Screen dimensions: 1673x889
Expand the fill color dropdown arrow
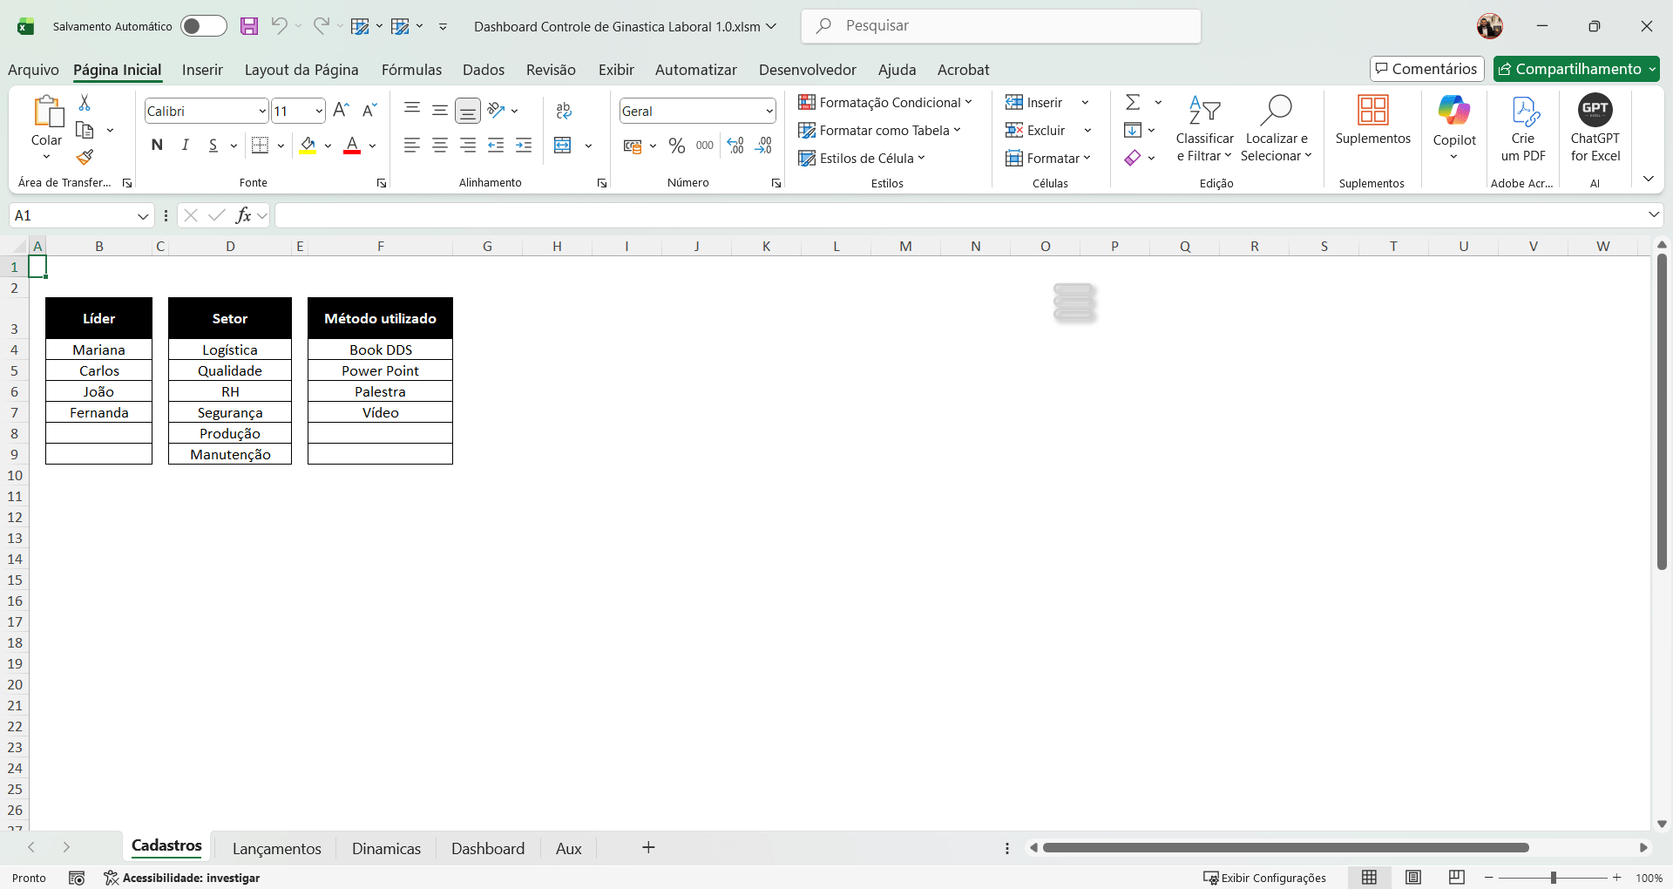pyautogui.click(x=328, y=146)
